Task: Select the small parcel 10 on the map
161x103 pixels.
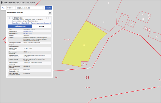Action: (x=84, y=64)
